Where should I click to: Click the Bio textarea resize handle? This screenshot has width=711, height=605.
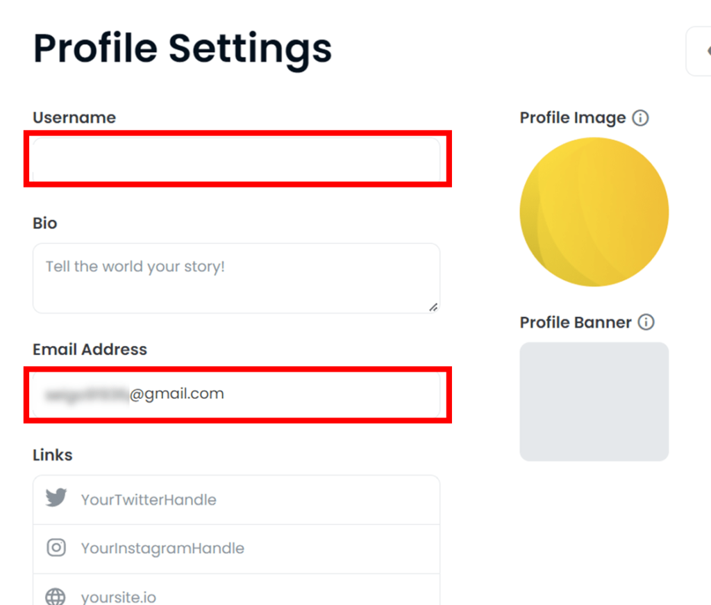(x=433, y=308)
